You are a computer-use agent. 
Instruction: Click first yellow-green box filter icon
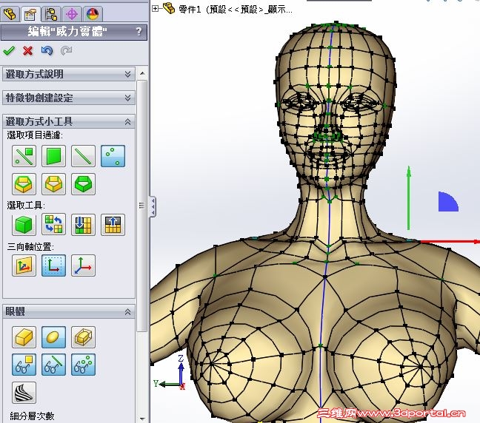[24, 184]
